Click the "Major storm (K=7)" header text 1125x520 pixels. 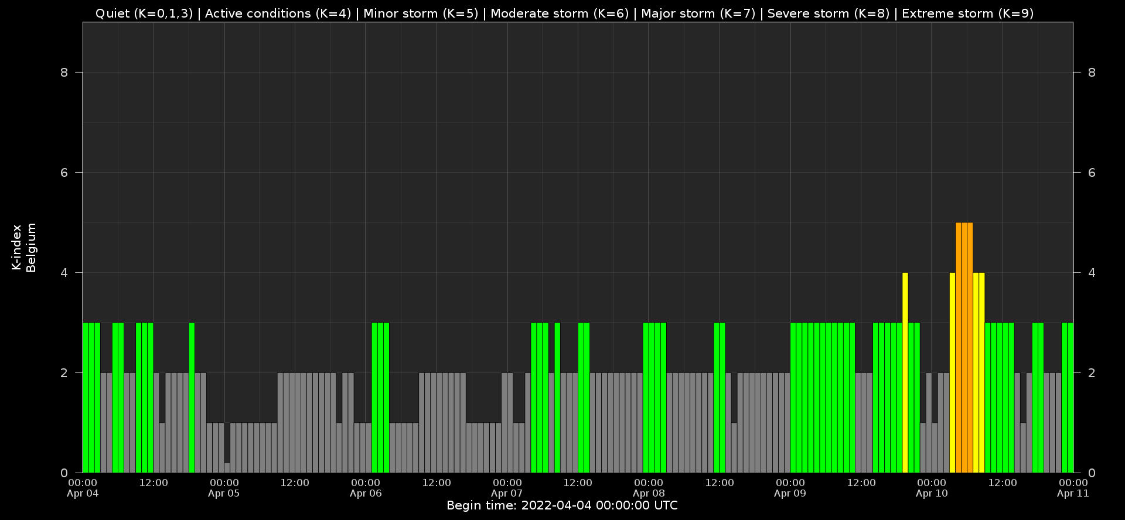698,13
